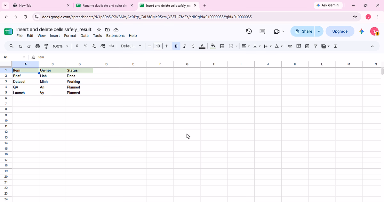Viewport: 384px width, 202px height.
Task: Open the Name box dropdown arrow
Action: pyautogui.click(x=24, y=57)
